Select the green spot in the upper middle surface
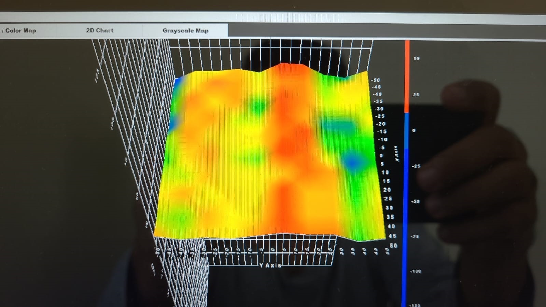Screen dimensions: 546x307 coord(258,107)
